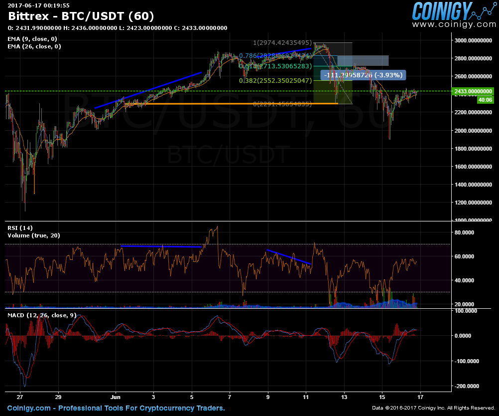Image resolution: width=499 pixels, height=416 pixels.
Task: Click the 9 date label on time axis
Action: pos(268,397)
